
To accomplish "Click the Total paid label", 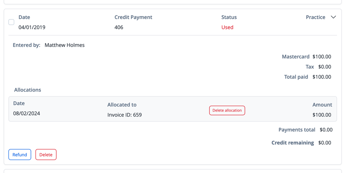I will [296, 77].
